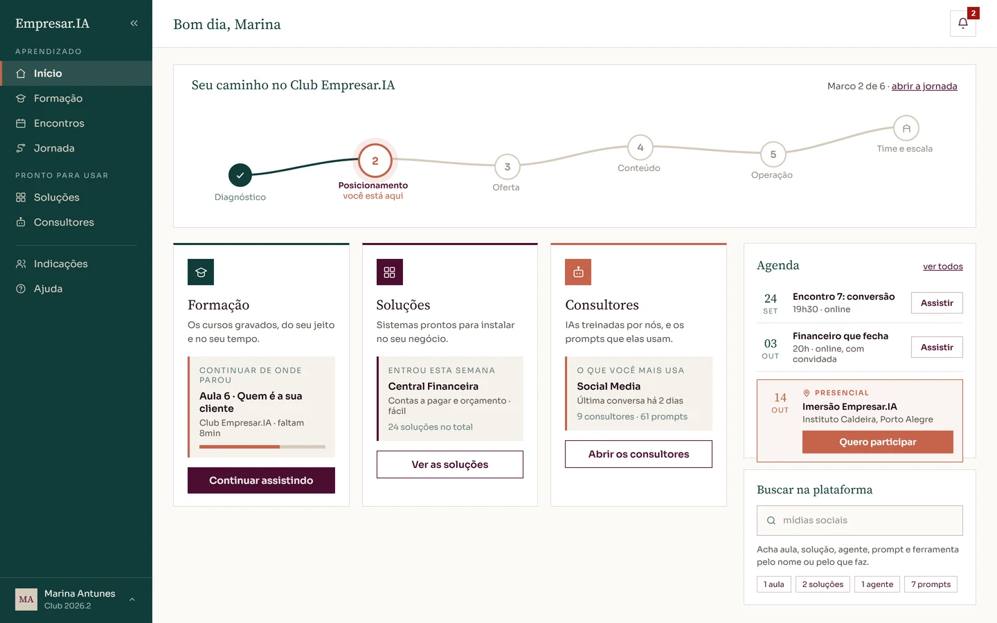Select the Time e escala milestone

pos(906,128)
